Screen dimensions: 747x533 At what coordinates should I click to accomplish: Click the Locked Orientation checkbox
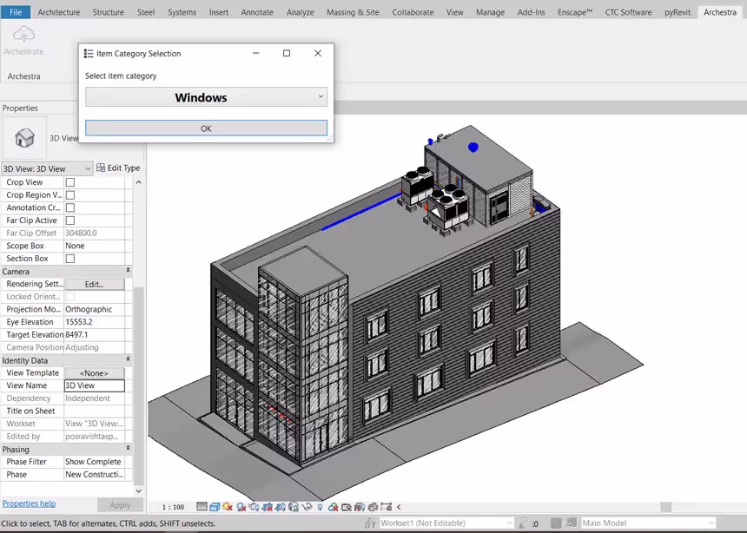point(70,296)
